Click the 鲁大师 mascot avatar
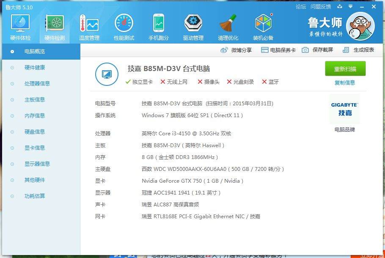This screenshot has width=385, height=258. 360,26
